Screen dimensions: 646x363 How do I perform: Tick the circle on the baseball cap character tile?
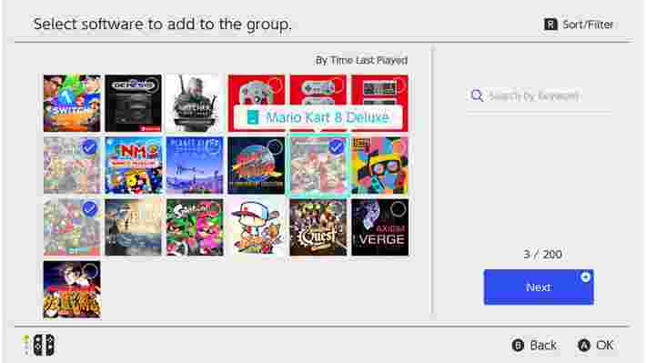tap(275, 209)
